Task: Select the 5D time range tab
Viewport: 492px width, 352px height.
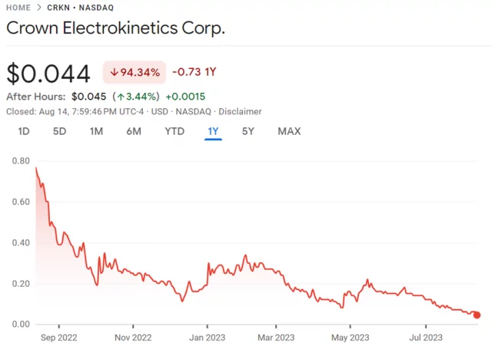Action: pyautogui.click(x=59, y=131)
